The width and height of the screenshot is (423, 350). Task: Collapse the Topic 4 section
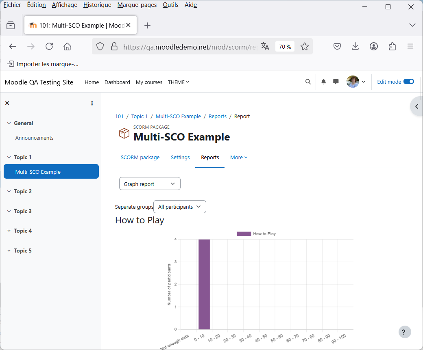pos(9,231)
